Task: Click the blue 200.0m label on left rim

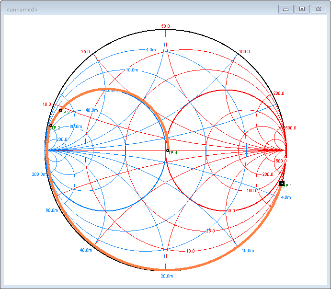Action: (39, 174)
